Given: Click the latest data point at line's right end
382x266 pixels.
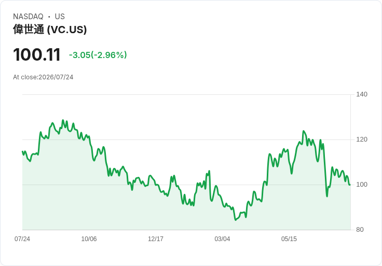Looking at the screenshot, I should pos(350,185).
